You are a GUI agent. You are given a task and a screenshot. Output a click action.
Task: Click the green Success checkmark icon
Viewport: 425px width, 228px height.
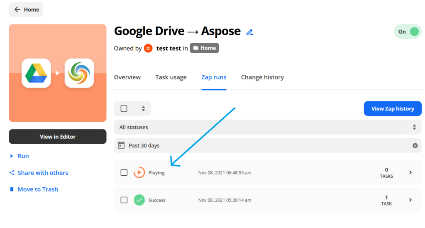(139, 200)
